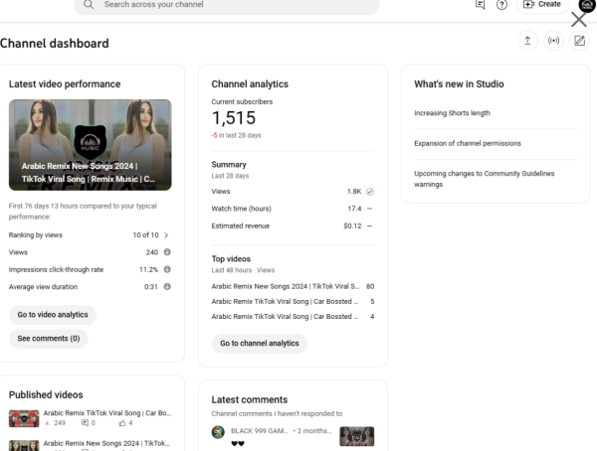Image resolution: width=597 pixels, height=451 pixels.
Task: Click the info icon next to Views 240
Action: (x=167, y=252)
